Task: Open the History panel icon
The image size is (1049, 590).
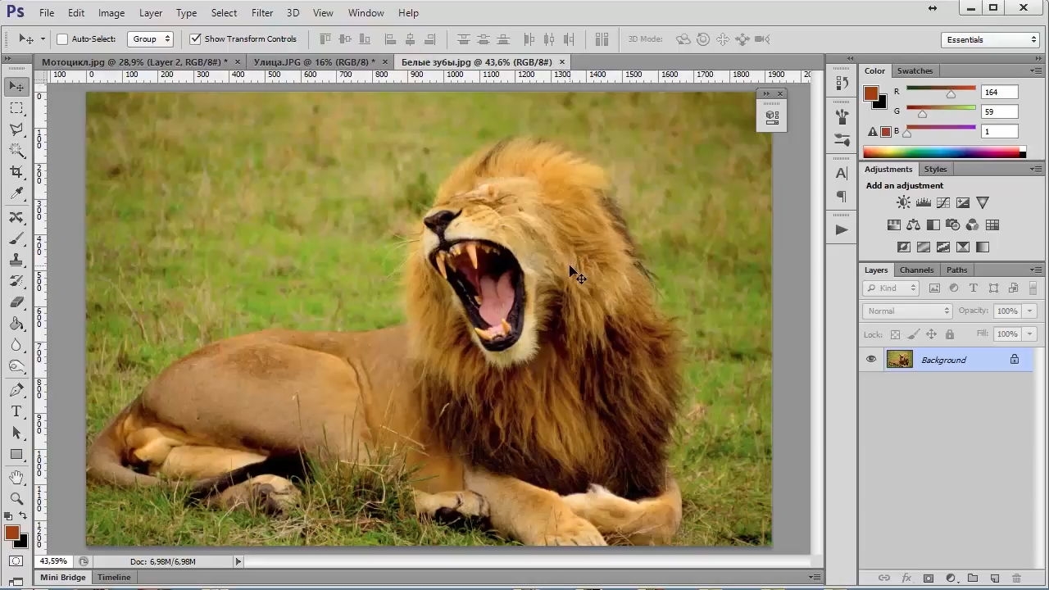Action: click(x=842, y=83)
